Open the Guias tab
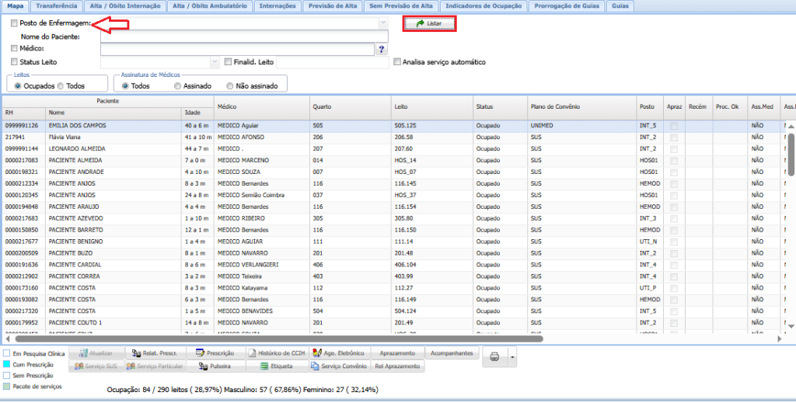The image size is (796, 403). (620, 6)
